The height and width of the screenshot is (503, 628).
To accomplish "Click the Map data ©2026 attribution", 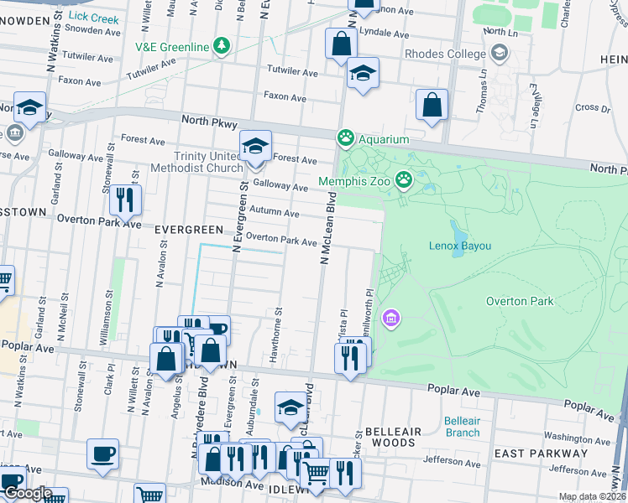I will click(592, 497).
